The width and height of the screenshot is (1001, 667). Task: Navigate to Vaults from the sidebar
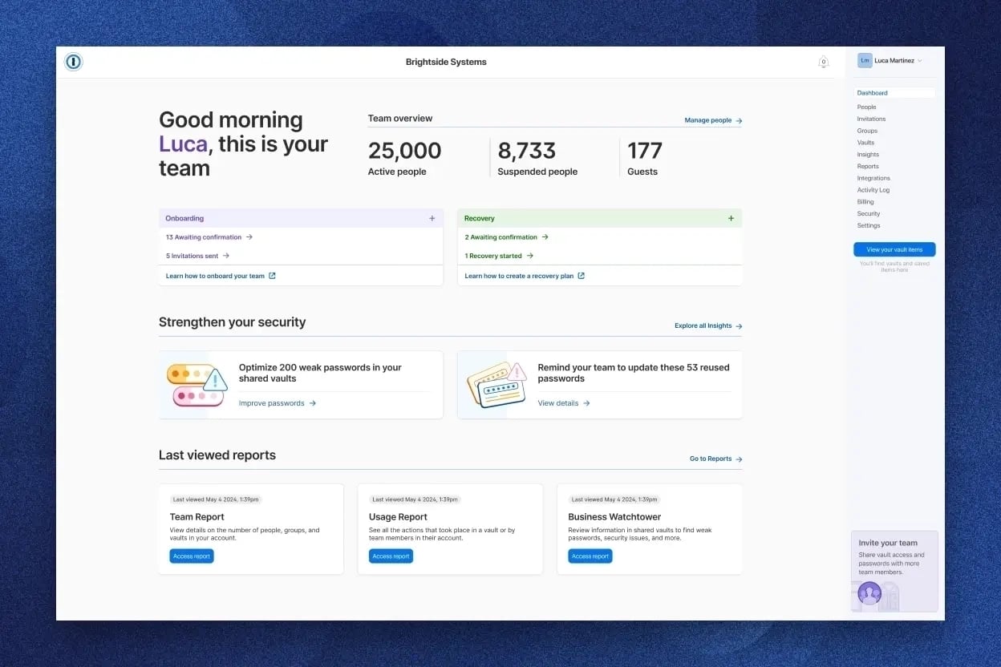click(865, 142)
